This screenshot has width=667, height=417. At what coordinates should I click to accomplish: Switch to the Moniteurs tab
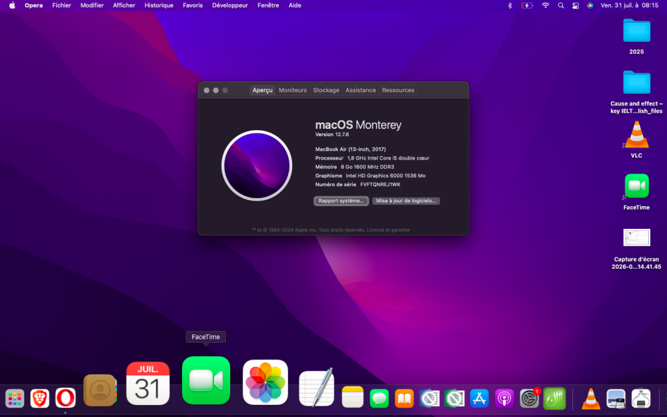click(x=293, y=90)
